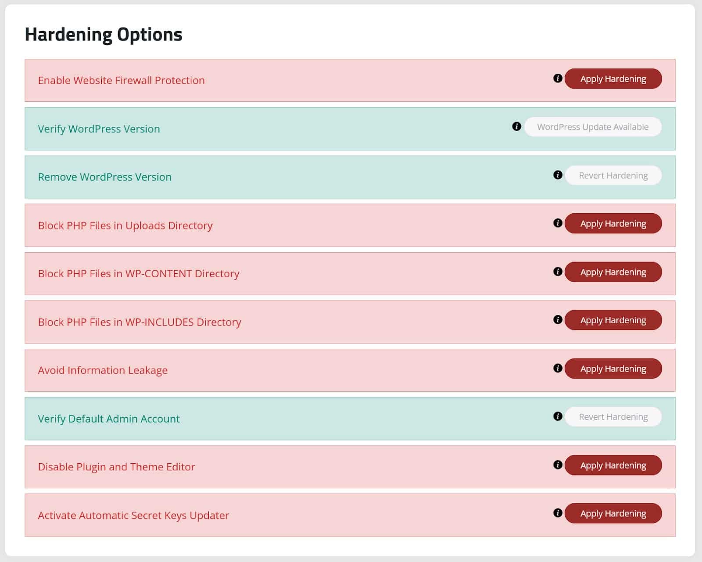Apply hardening for Automatic Secret Keys Updater
702x562 pixels.
(x=613, y=513)
